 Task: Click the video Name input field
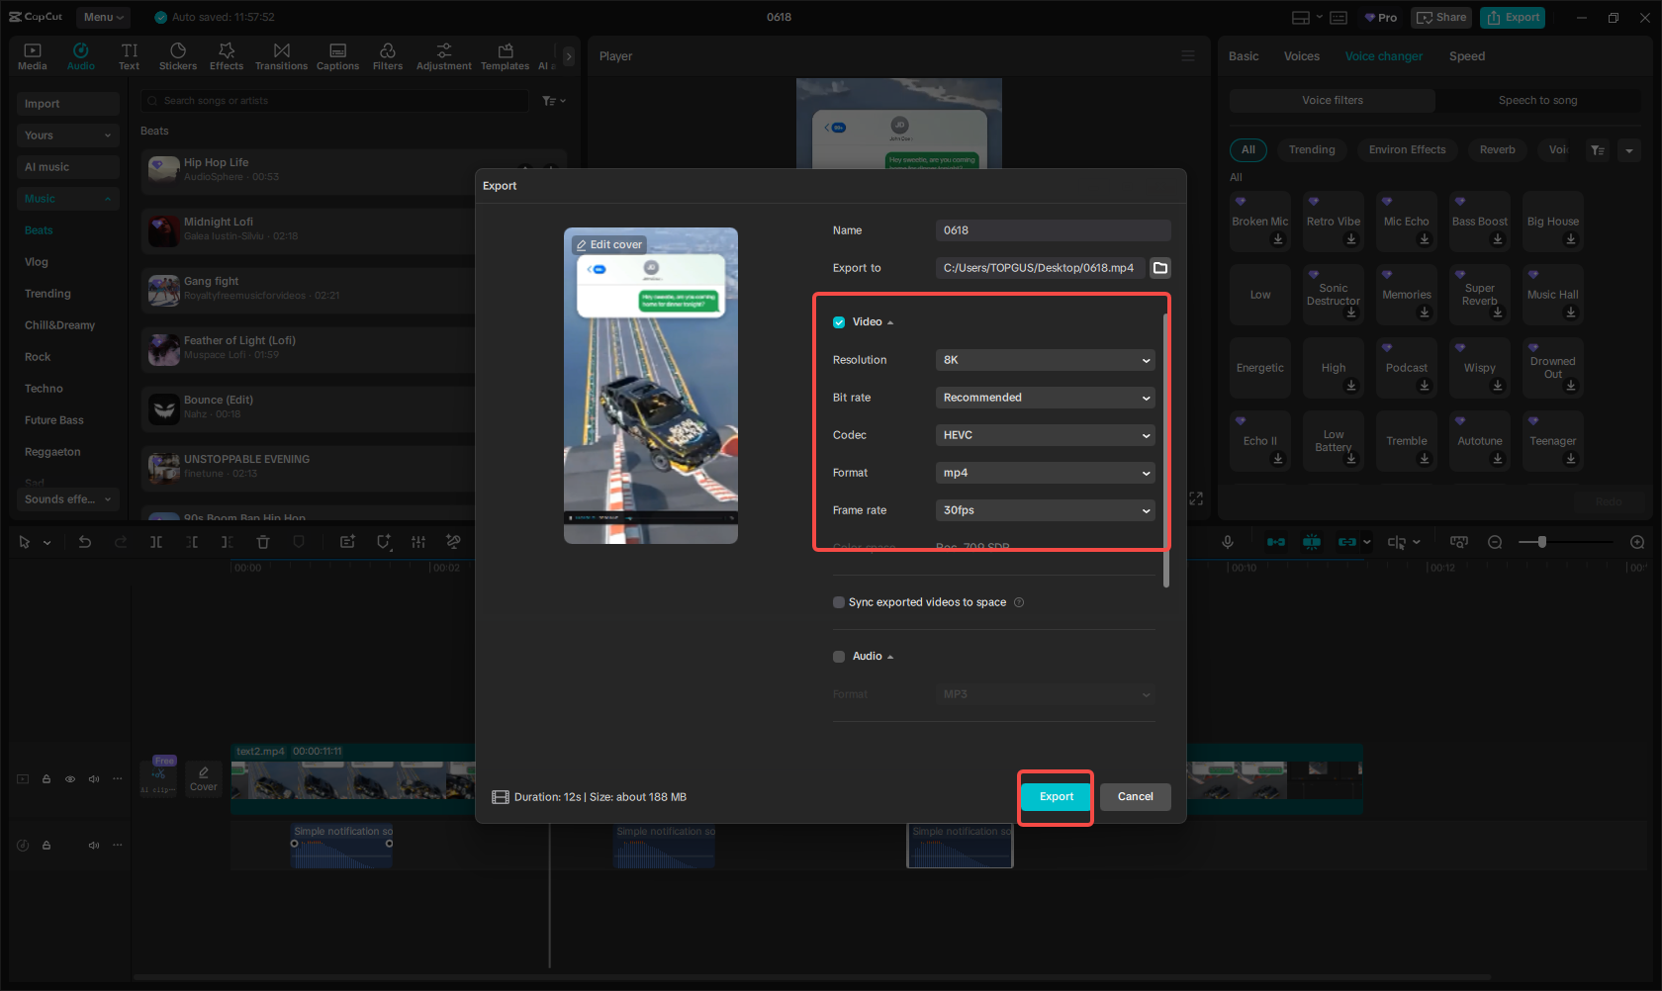pos(1053,229)
